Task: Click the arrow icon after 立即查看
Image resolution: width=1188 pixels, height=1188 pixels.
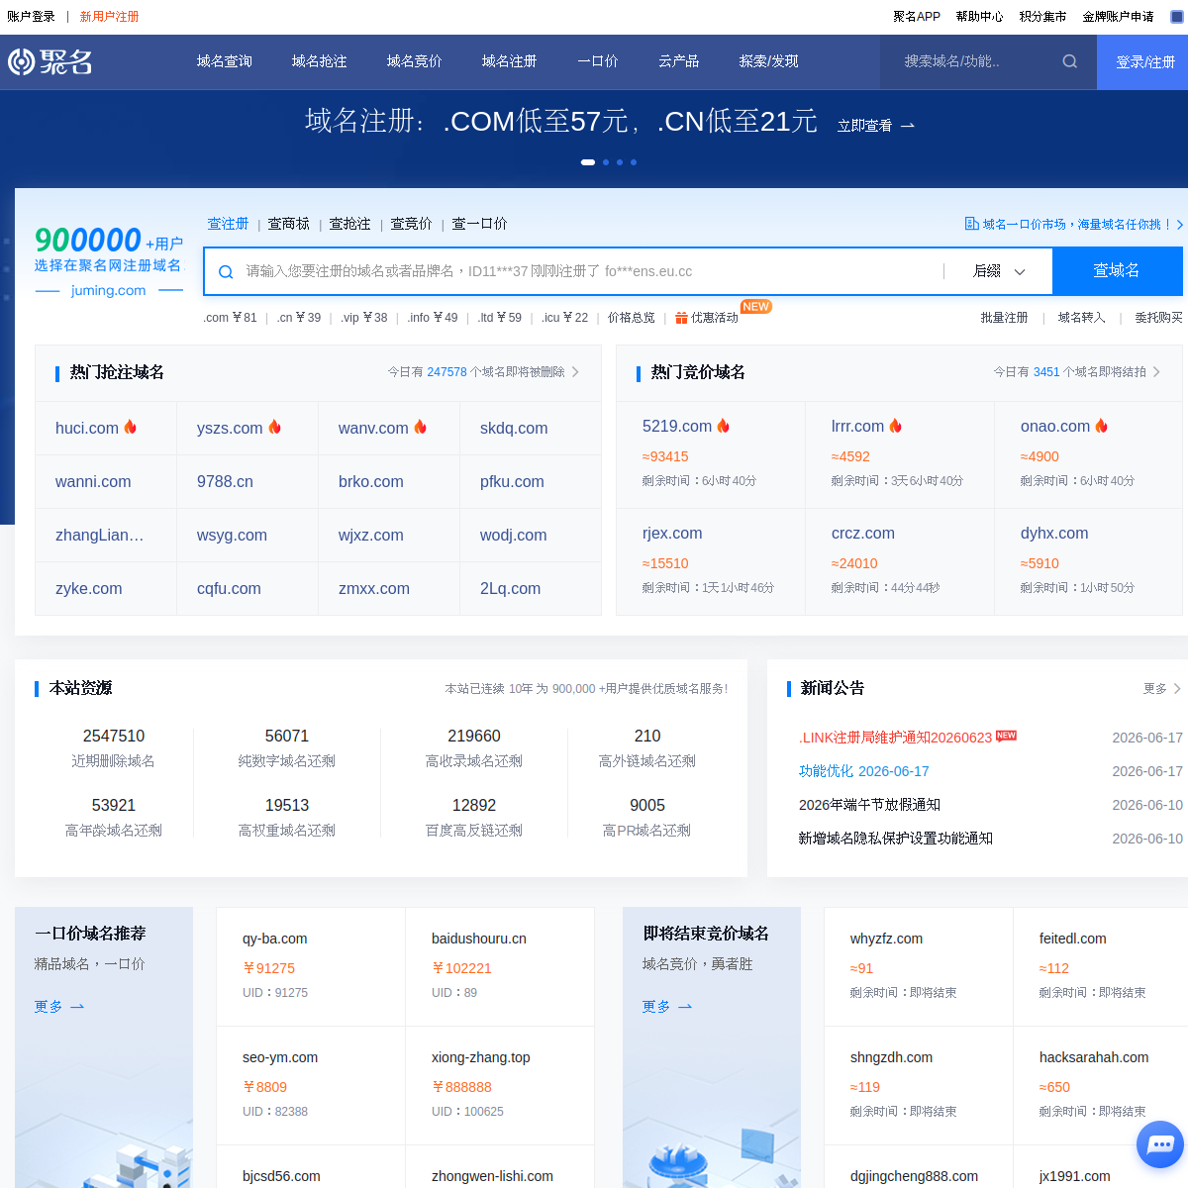Action: (908, 126)
